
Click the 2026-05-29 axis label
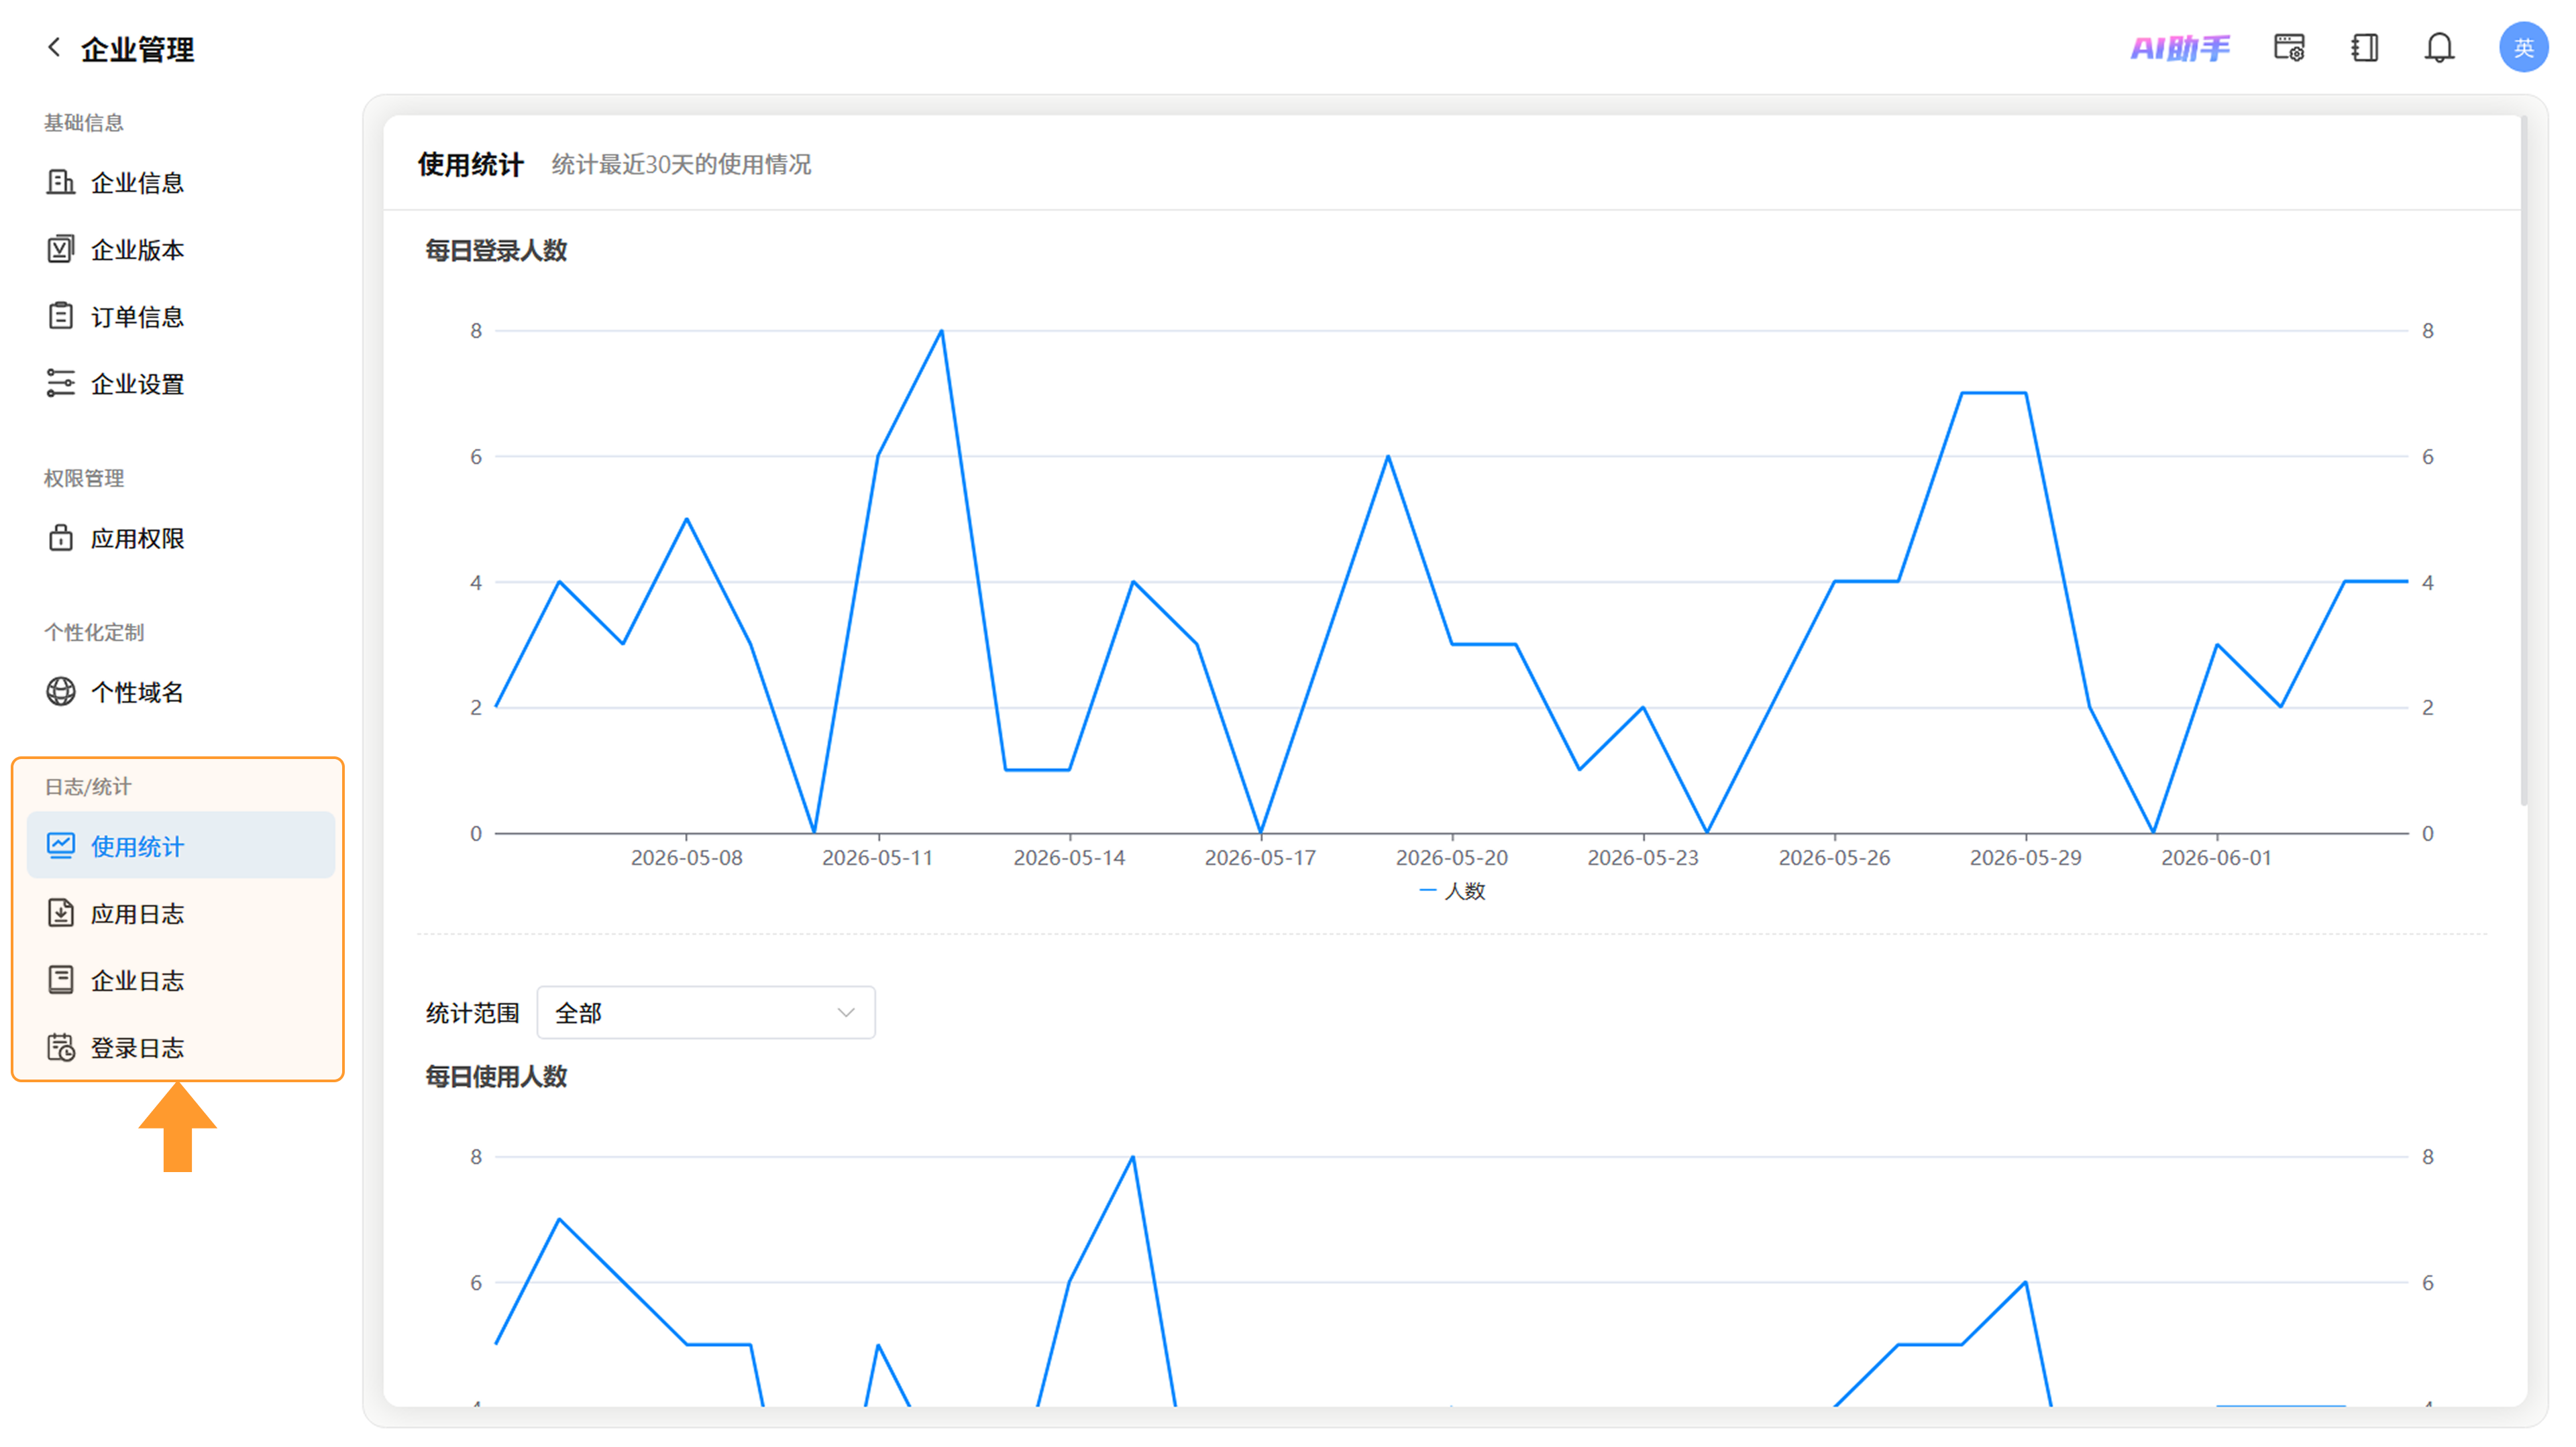[2025, 858]
